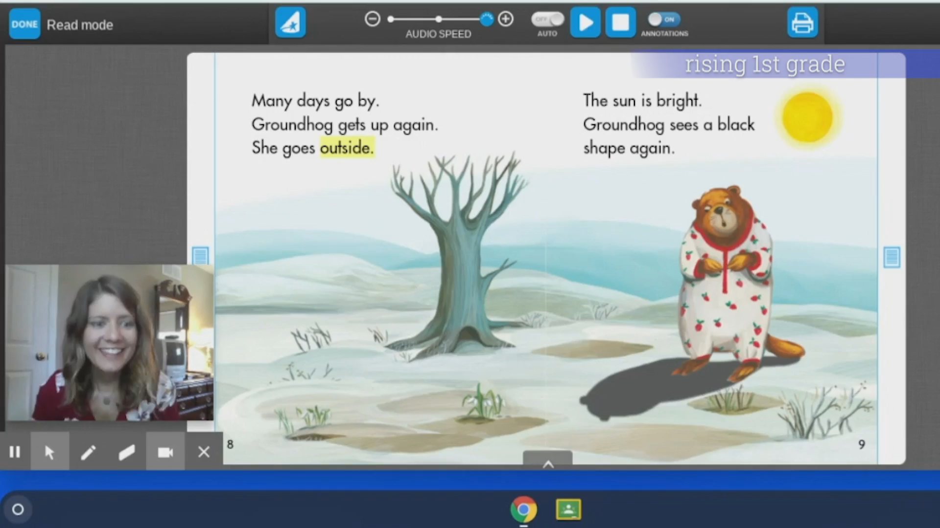Open the rocket star icon tool
This screenshot has height=528, width=940.
coord(290,22)
